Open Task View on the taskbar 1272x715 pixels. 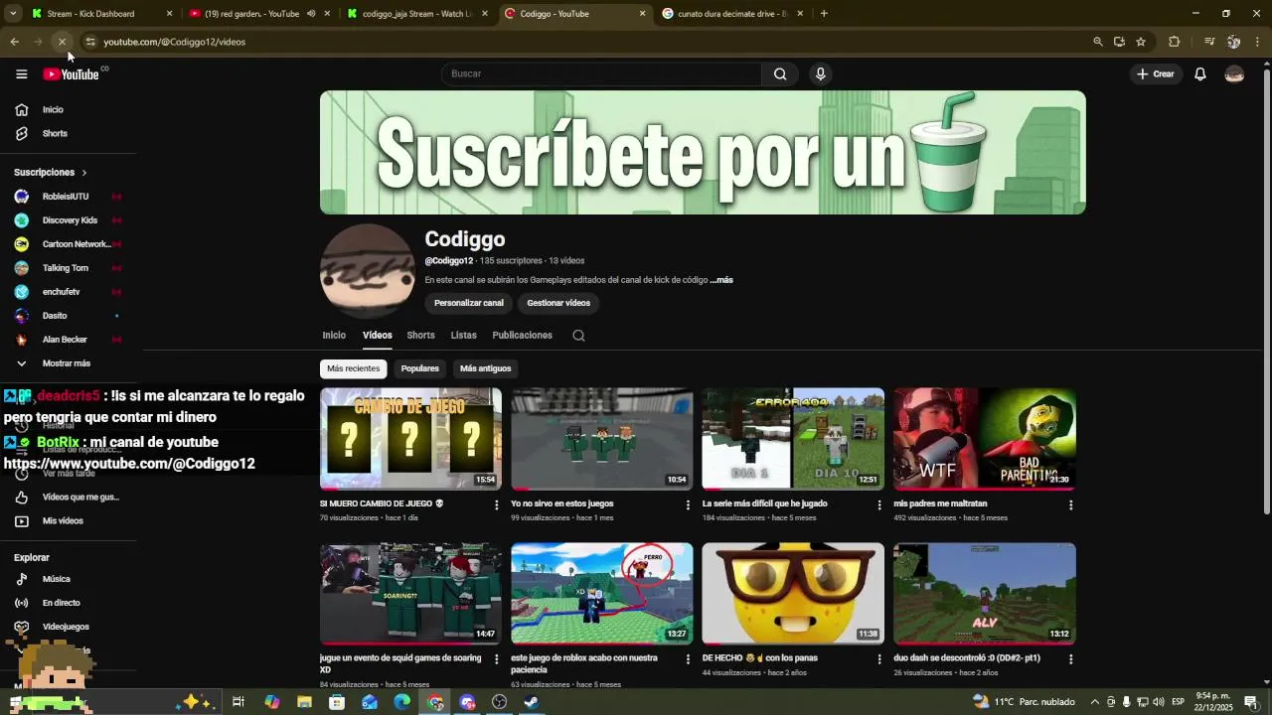(x=238, y=702)
